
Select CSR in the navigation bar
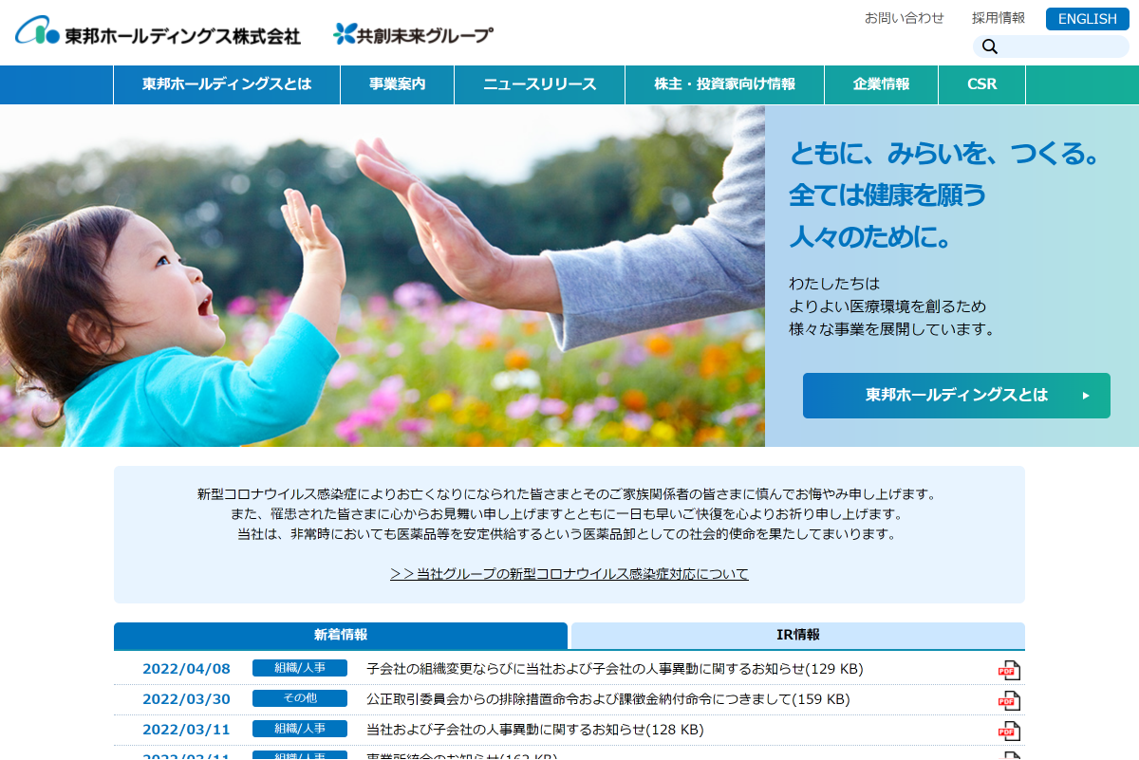(x=981, y=84)
